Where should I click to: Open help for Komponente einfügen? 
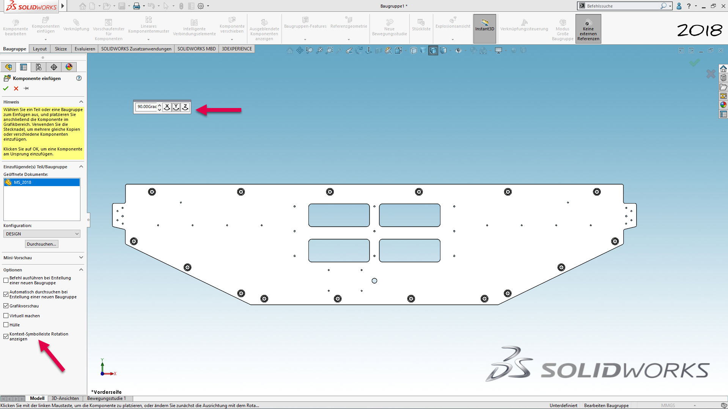coord(79,78)
